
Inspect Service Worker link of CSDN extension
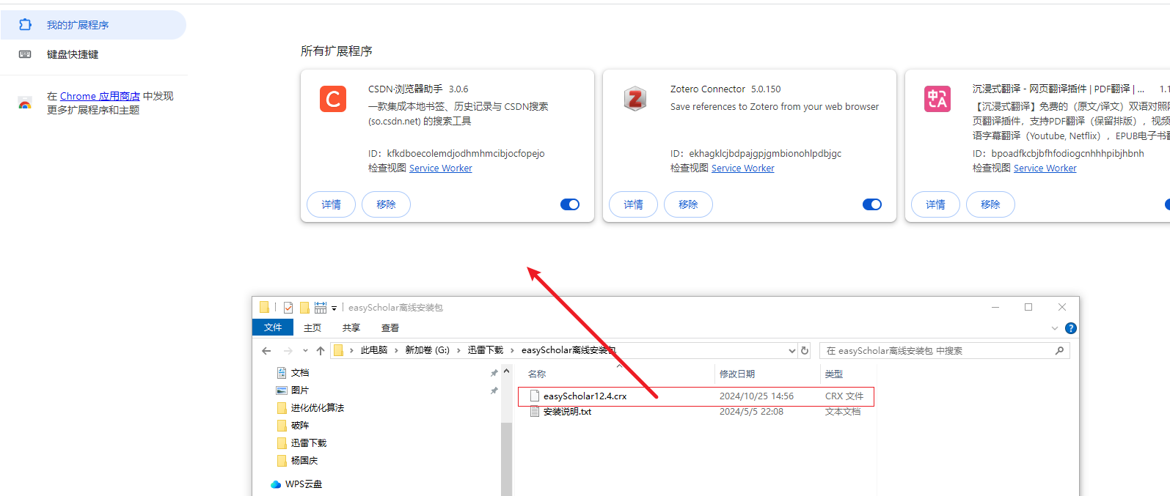(x=440, y=169)
